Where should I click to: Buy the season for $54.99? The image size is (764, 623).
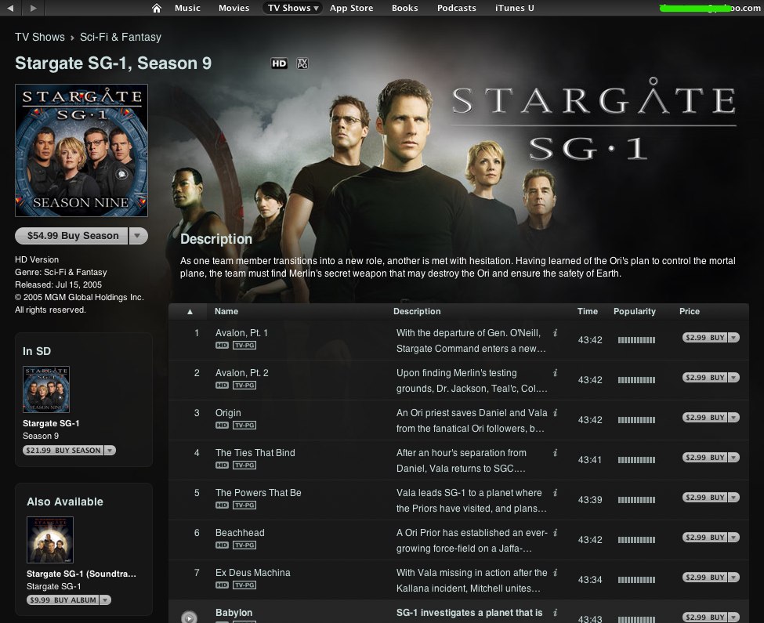(x=72, y=236)
